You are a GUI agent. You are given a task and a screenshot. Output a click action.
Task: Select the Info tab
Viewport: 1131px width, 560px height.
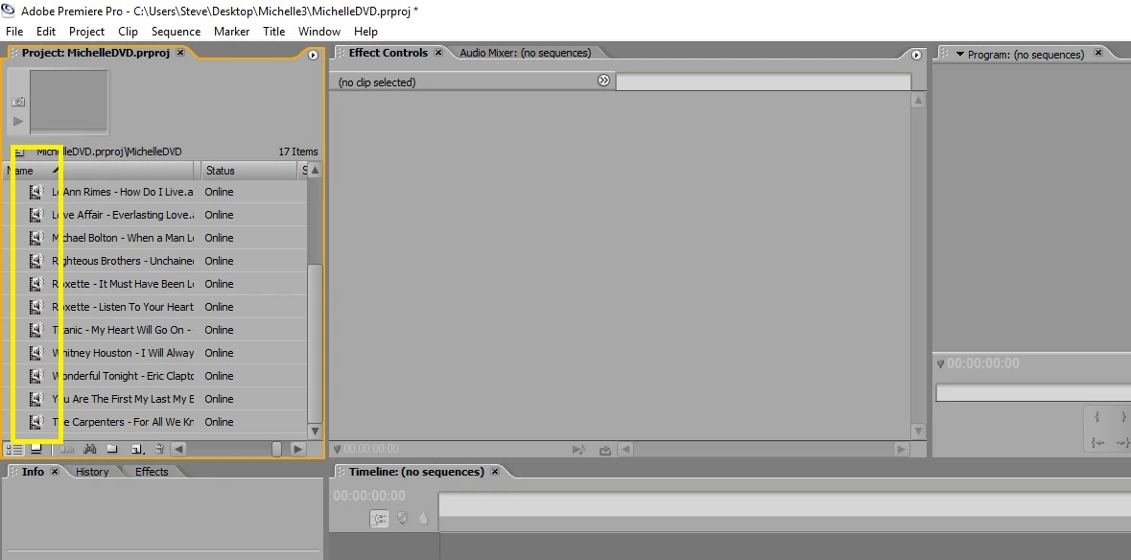click(x=33, y=472)
